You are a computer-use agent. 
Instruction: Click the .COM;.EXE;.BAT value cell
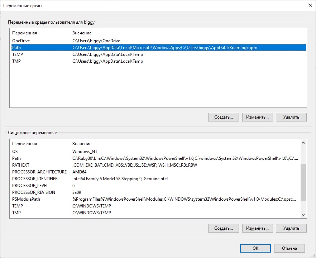pos(135,165)
